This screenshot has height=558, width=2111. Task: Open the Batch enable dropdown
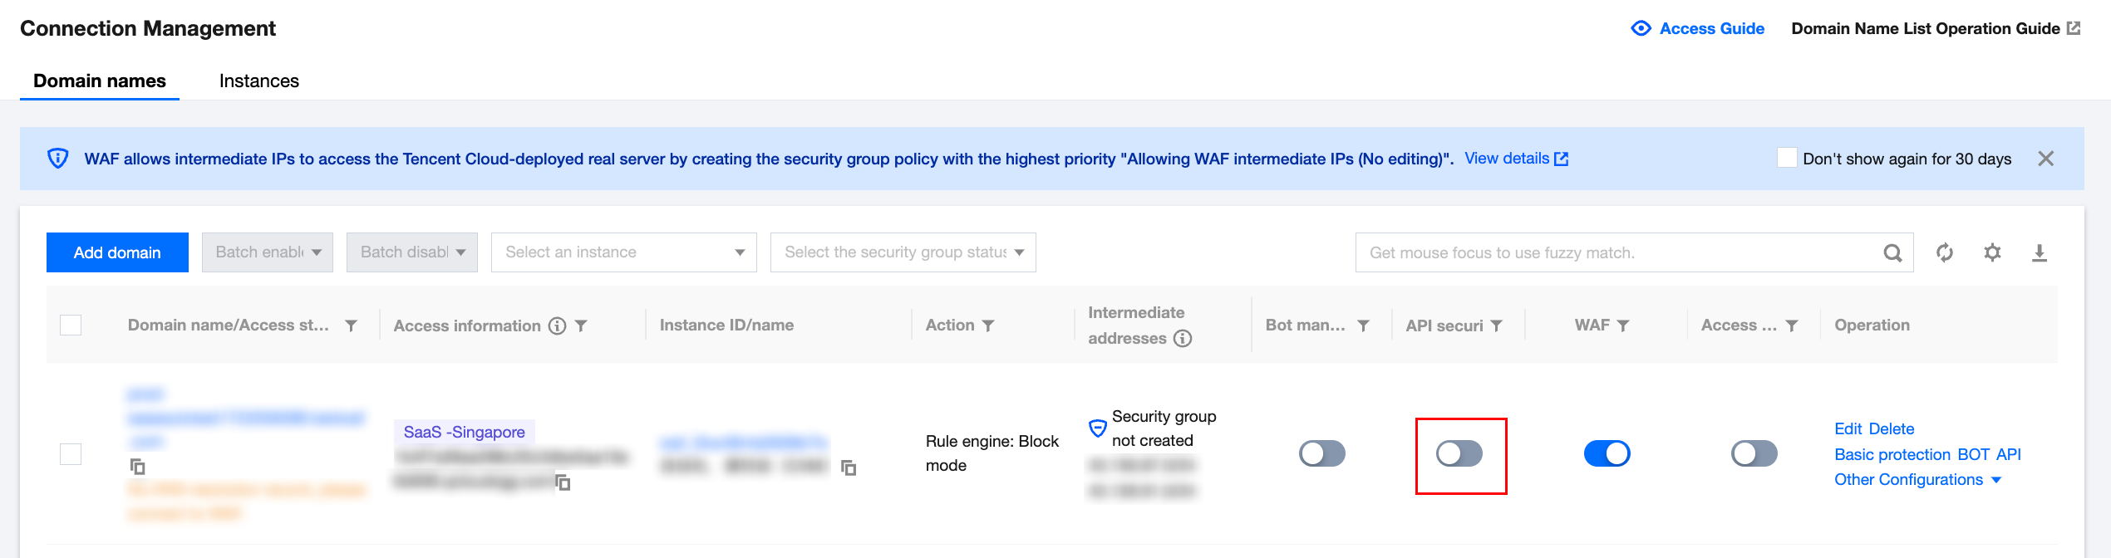(x=267, y=252)
